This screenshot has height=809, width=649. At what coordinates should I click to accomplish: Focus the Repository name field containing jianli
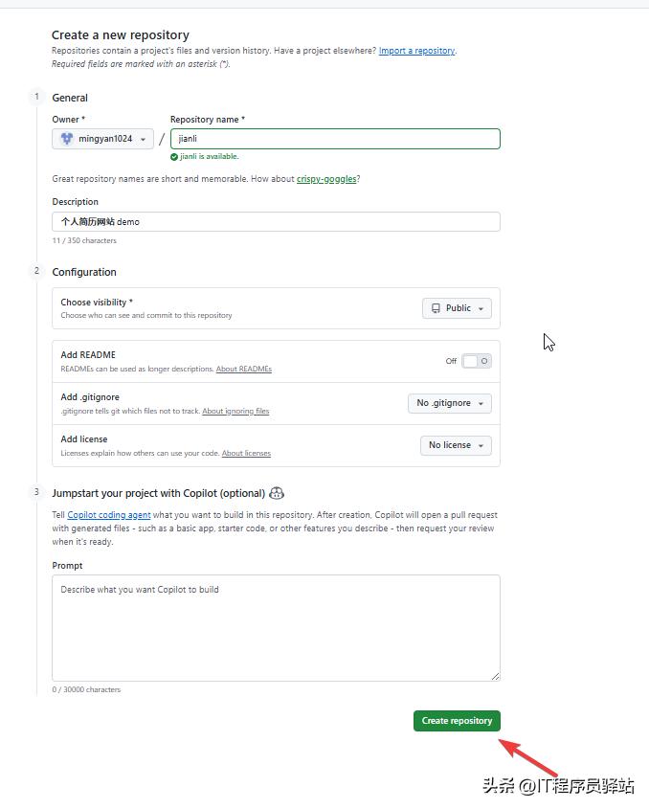tap(335, 139)
